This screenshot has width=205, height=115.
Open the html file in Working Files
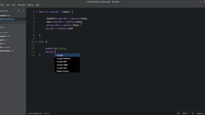click(x=5, y=16)
